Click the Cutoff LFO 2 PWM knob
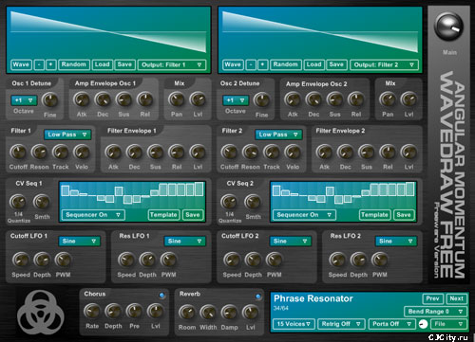 pyautogui.click(x=274, y=261)
